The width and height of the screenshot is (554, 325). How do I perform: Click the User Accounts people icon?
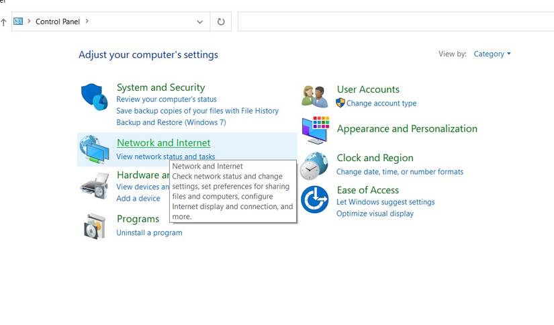[x=314, y=97]
